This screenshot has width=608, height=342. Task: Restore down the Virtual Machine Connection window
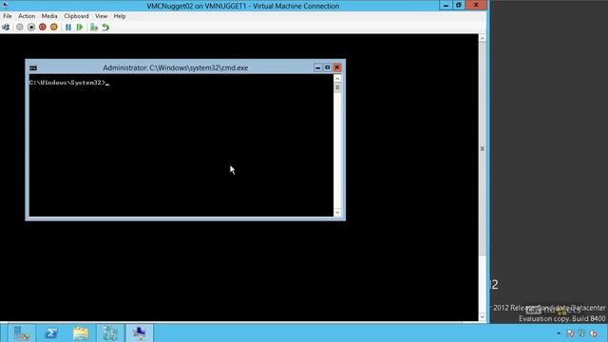(458, 5)
